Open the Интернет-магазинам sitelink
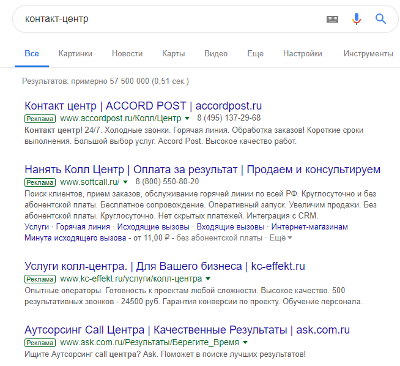 [309, 226]
